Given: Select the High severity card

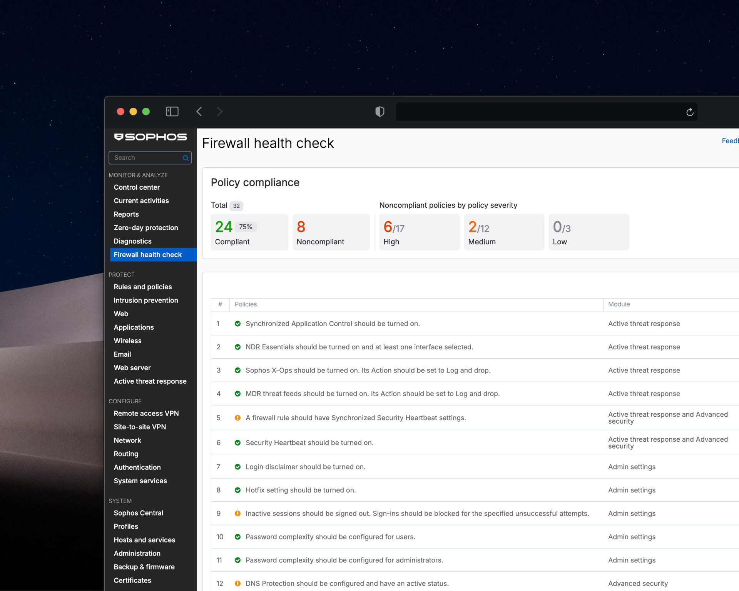Looking at the screenshot, I should [419, 232].
